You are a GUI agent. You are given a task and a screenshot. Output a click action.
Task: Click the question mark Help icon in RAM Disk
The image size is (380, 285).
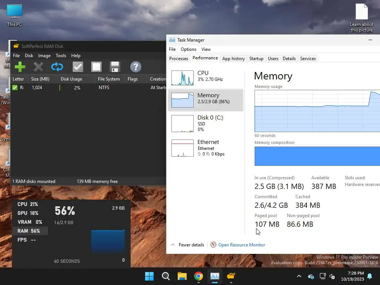click(x=136, y=67)
